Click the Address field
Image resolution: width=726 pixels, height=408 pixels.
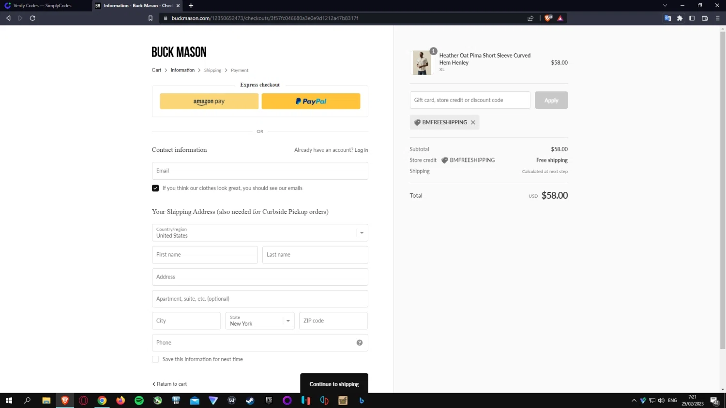point(260,277)
